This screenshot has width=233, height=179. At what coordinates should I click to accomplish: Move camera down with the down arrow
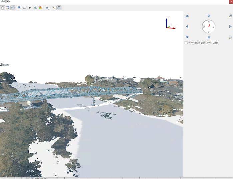point(187,37)
